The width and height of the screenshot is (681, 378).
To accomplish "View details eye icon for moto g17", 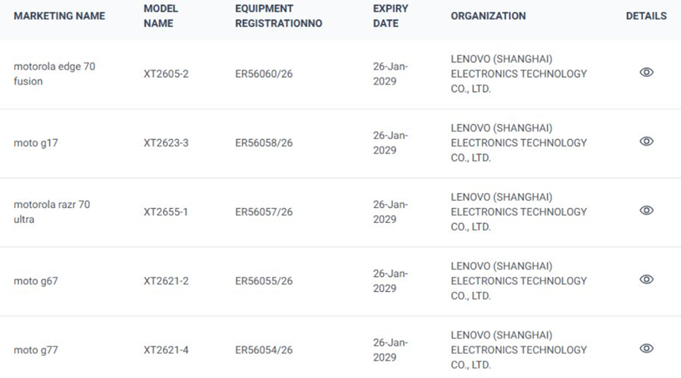I will click(x=646, y=142).
